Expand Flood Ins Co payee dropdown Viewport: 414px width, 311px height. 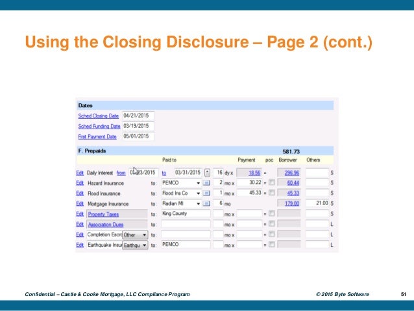pyautogui.click(x=198, y=193)
